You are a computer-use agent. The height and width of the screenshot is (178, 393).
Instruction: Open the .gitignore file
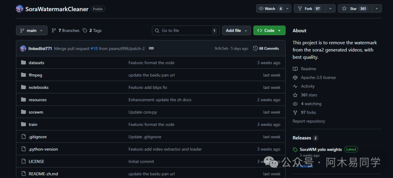(x=37, y=137)
